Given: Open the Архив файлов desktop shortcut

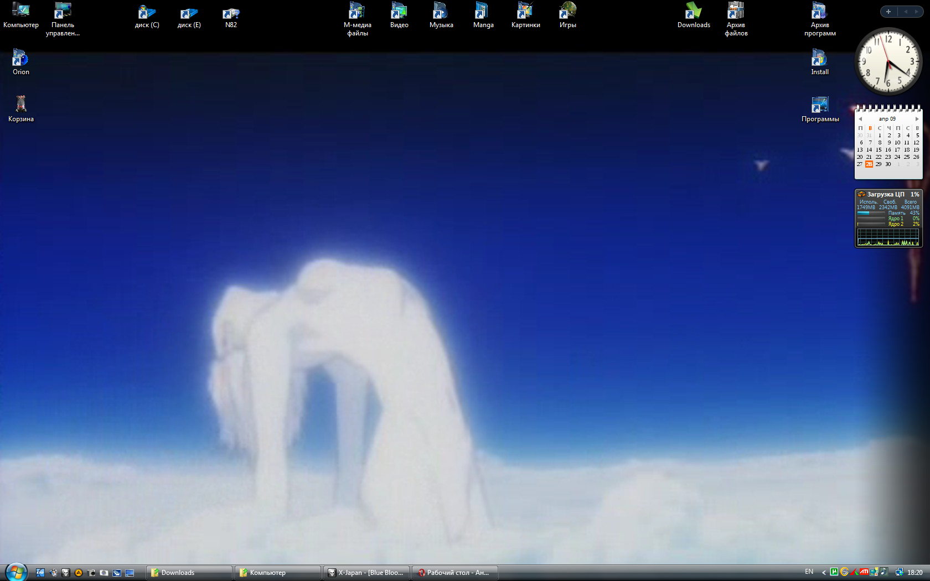Looking at the screenshot, I should 736,19.
